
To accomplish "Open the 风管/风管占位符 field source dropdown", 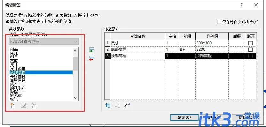I will [44, 42].
